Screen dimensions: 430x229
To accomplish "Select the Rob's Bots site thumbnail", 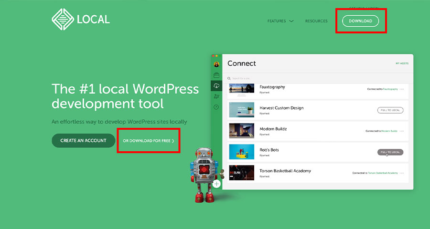I will [241, 152].
